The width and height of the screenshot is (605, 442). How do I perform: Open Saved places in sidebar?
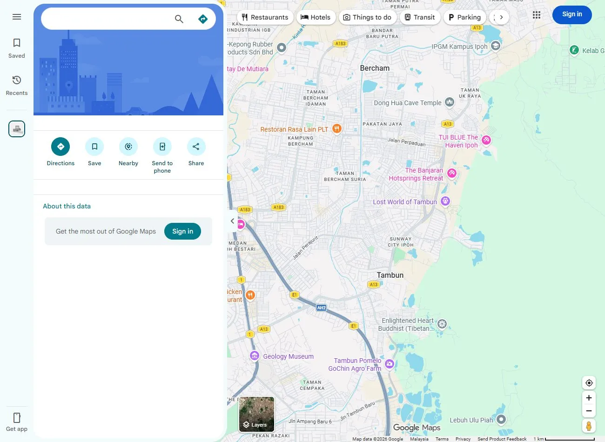pyautogui.click(x=17, y=48)
